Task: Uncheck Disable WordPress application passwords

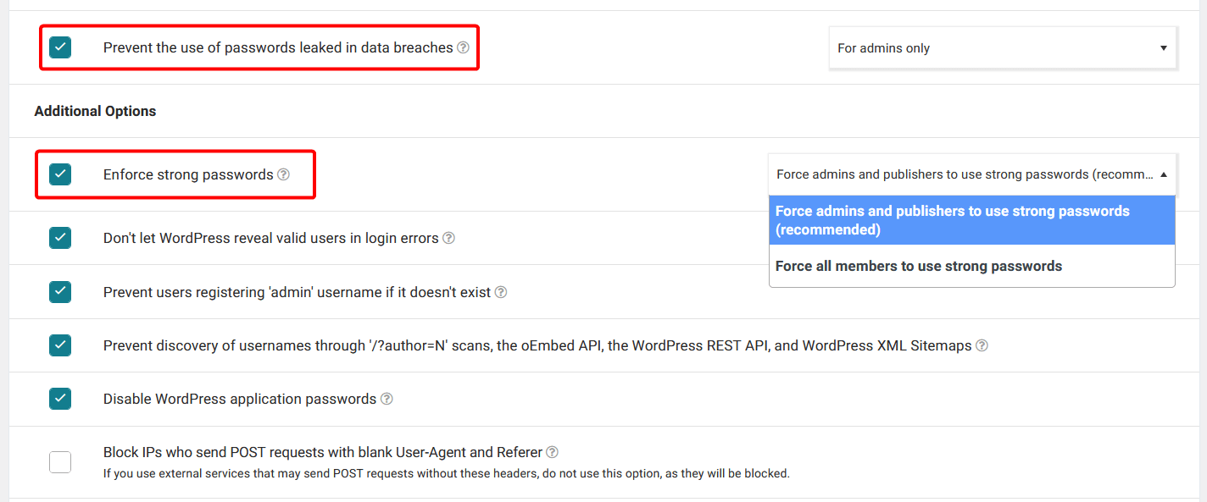Action: (x=60, y=399)
